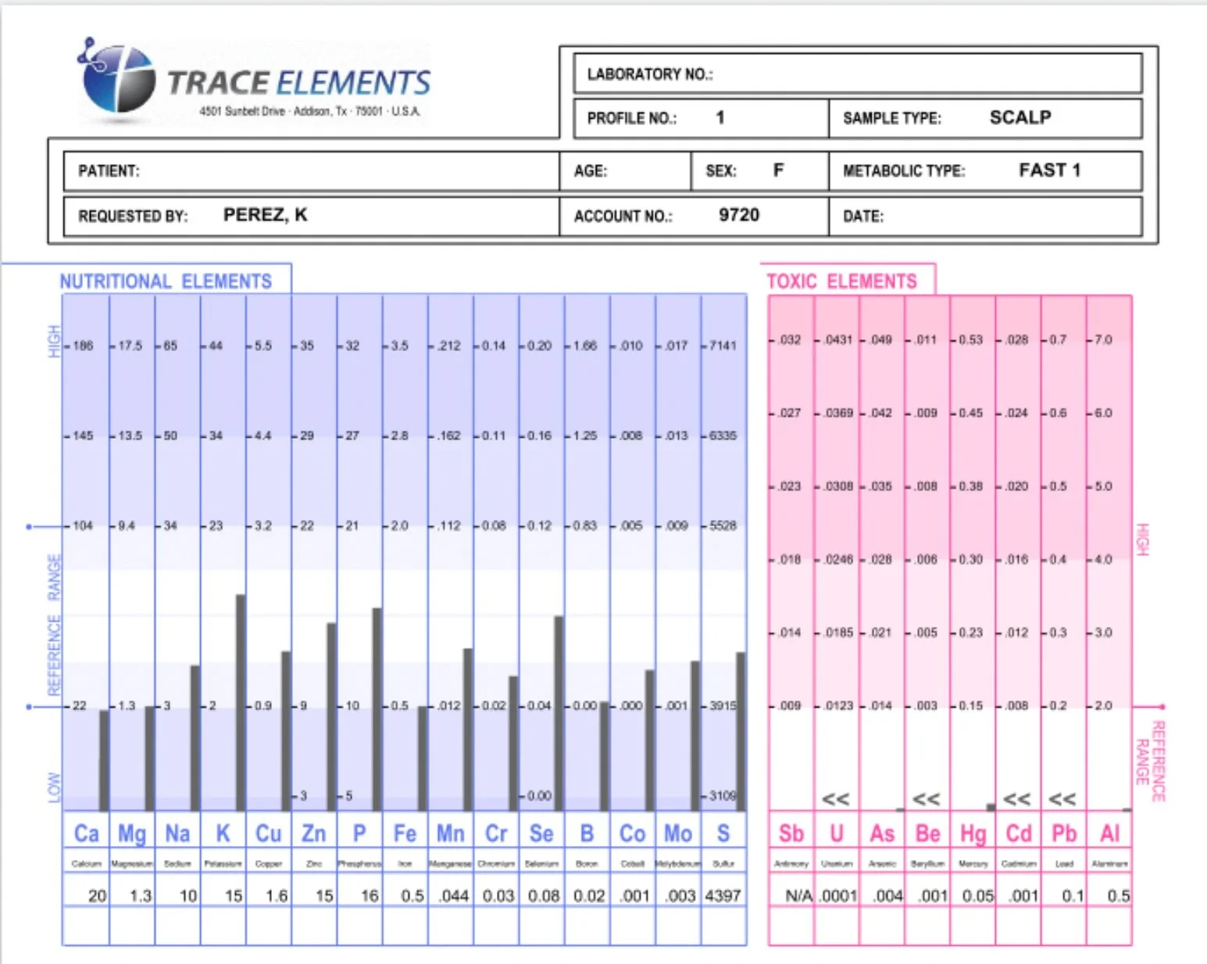Open the Nutritional Elements tab

pyautogui.click(x=166, y=281)
